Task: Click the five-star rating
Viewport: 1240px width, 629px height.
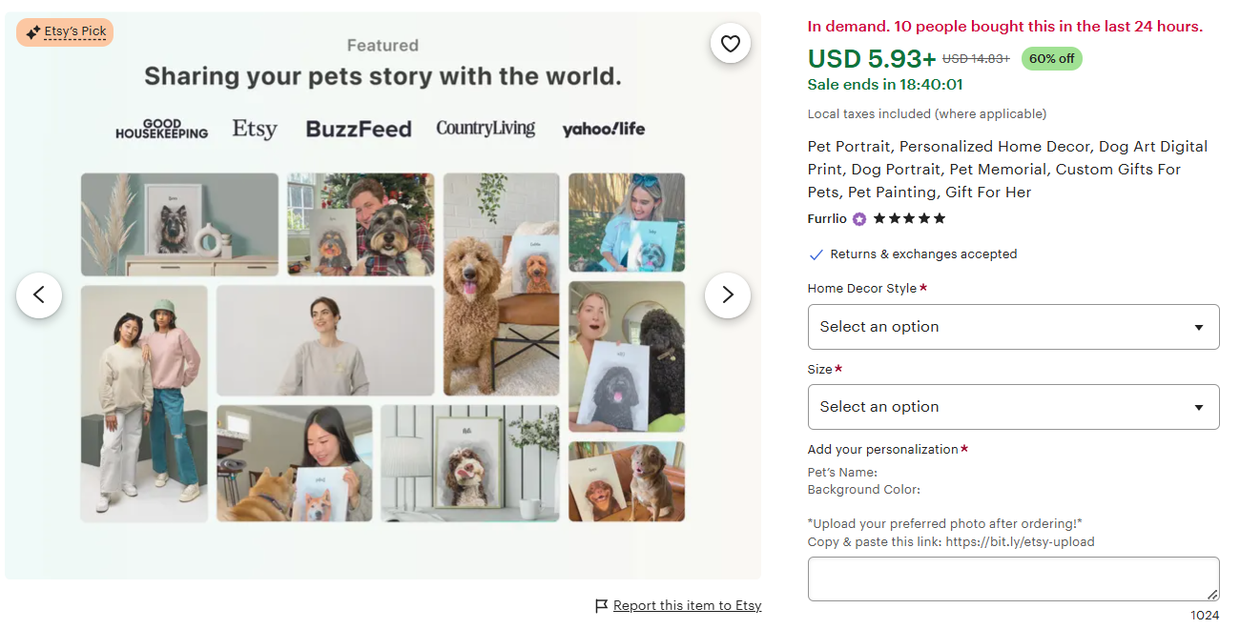Action: click(909, 218)
